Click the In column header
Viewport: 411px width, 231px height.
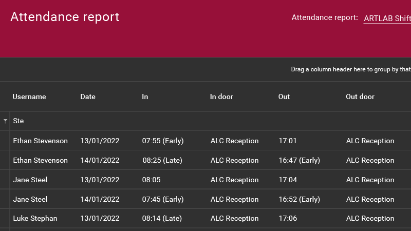(x=145, y=97)
